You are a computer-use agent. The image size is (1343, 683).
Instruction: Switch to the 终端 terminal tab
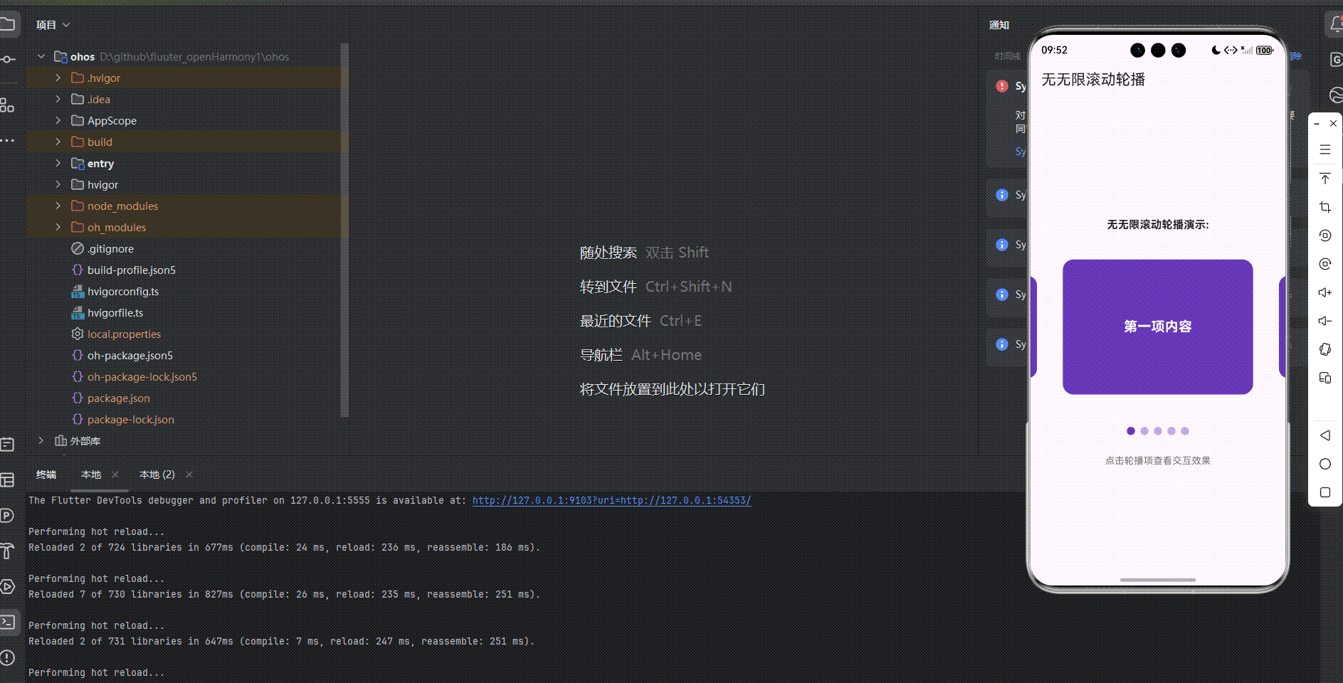pos(46,475)
